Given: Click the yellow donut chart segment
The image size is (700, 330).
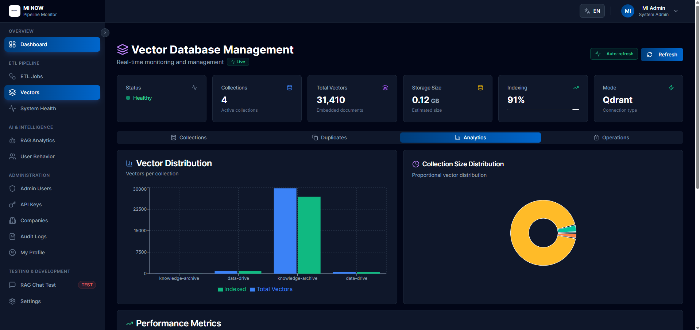Looking at the screenshot, I should coord(520,233).
